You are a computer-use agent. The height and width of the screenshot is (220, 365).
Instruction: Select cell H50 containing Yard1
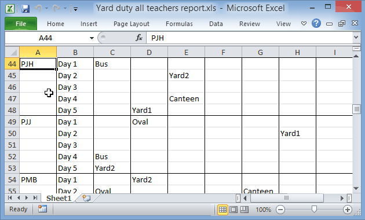297,133
